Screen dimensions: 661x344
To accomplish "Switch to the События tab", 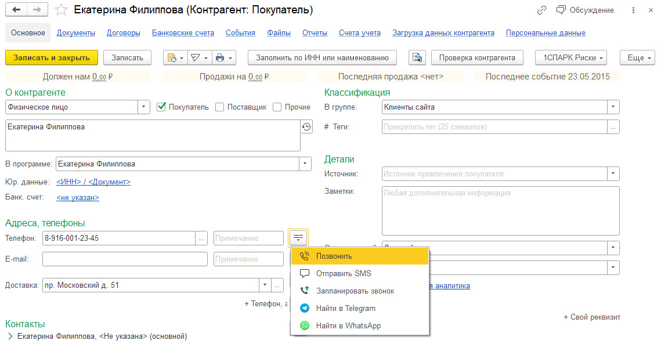I will pyautogui.click(x=240, y=33).
